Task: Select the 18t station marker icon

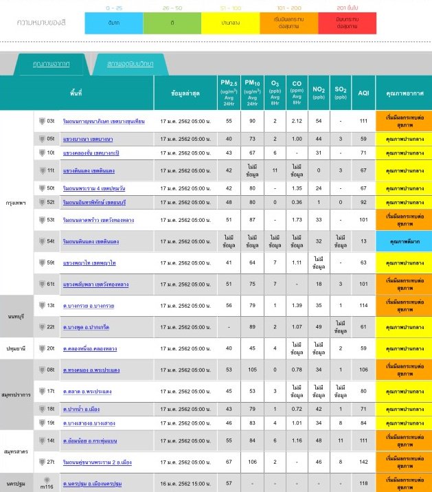Action: point(42,409)
